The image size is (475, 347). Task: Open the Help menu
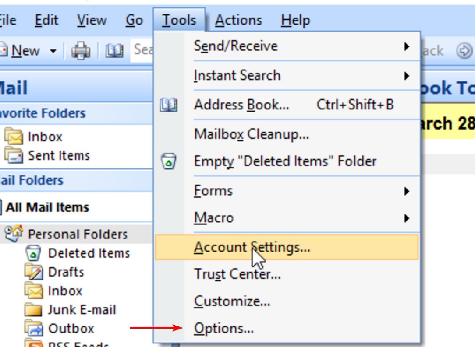click(295, 20)
